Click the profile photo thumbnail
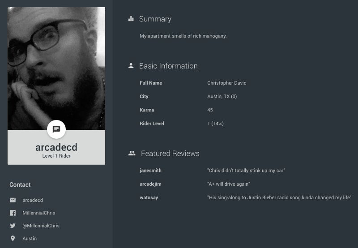Screen dimensions: 358x248 coord(56,68)
